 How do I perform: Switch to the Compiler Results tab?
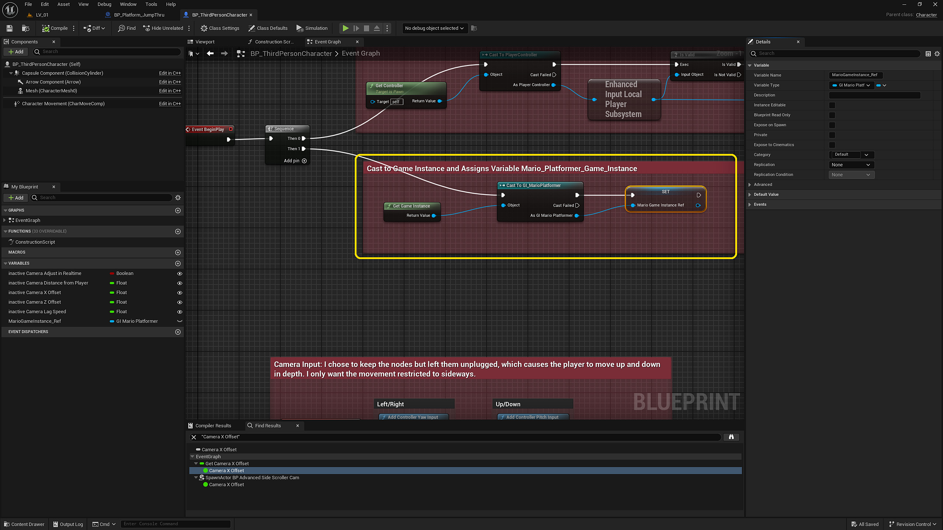click(213, 425)
